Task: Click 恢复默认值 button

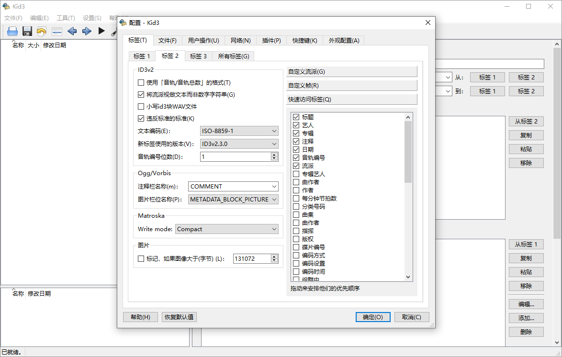Action: 179,317
